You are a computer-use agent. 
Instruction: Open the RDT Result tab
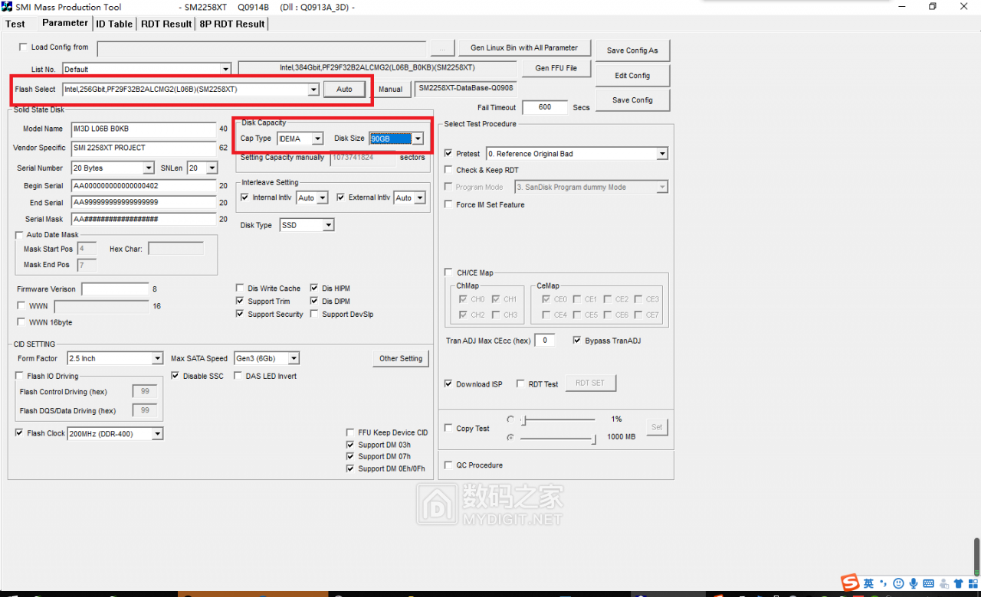(166, 24)
